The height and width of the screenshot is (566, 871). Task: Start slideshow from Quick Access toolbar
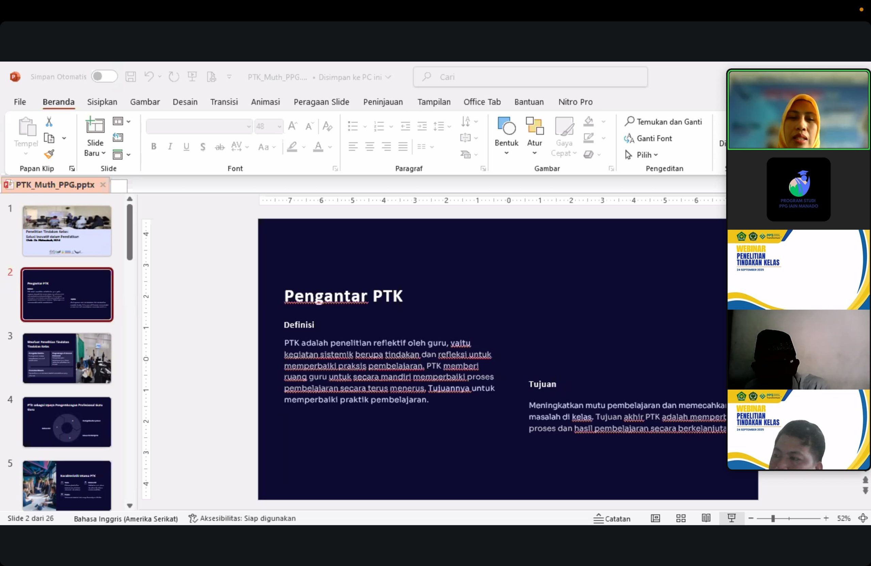[192, 76]
